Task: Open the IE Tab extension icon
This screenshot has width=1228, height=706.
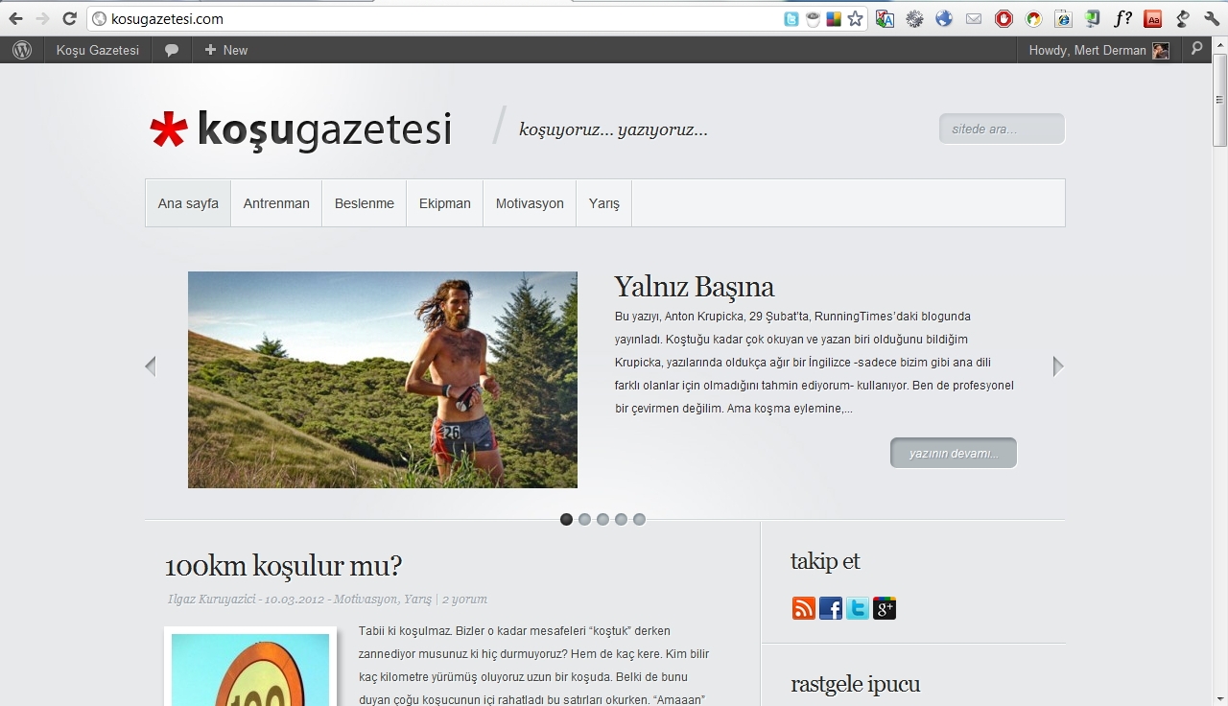Action: [x=1063, y=18]
